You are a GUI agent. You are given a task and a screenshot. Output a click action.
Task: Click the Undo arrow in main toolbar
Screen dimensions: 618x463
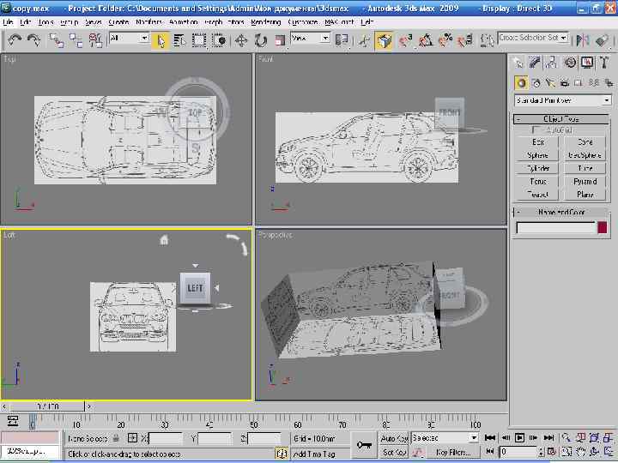15,39
